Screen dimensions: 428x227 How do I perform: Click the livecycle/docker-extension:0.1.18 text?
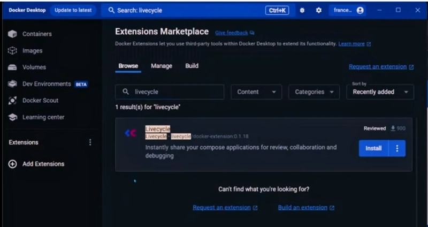tap(210, 137)
